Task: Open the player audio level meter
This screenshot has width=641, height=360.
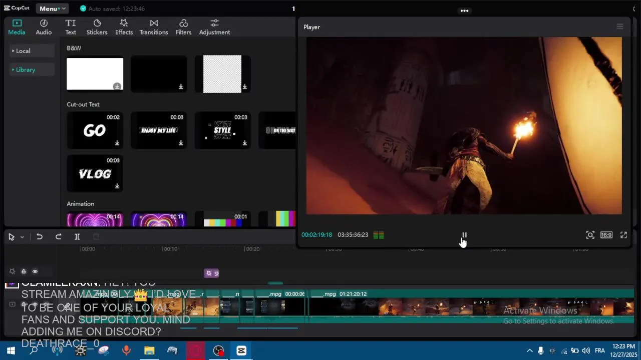Action: coord(379,235)
